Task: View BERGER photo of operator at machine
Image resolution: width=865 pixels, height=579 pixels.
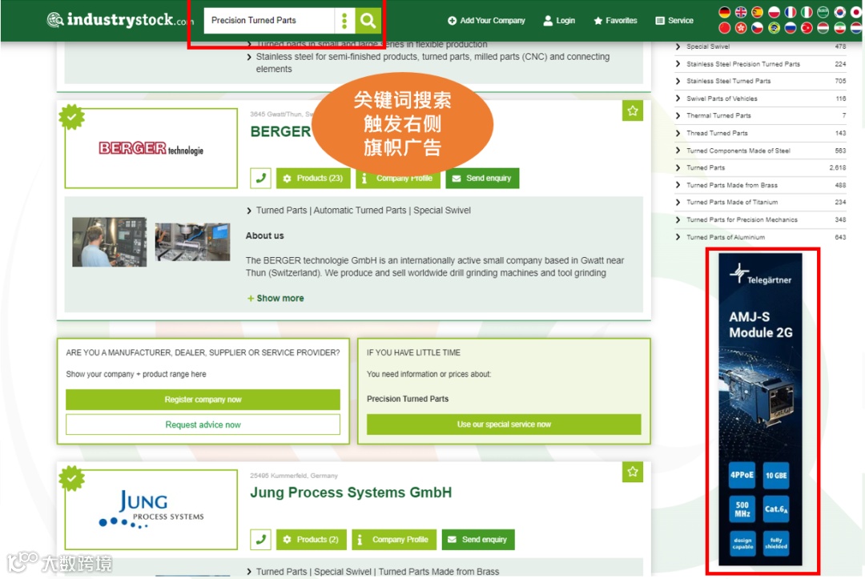Action: pos(109,242)
